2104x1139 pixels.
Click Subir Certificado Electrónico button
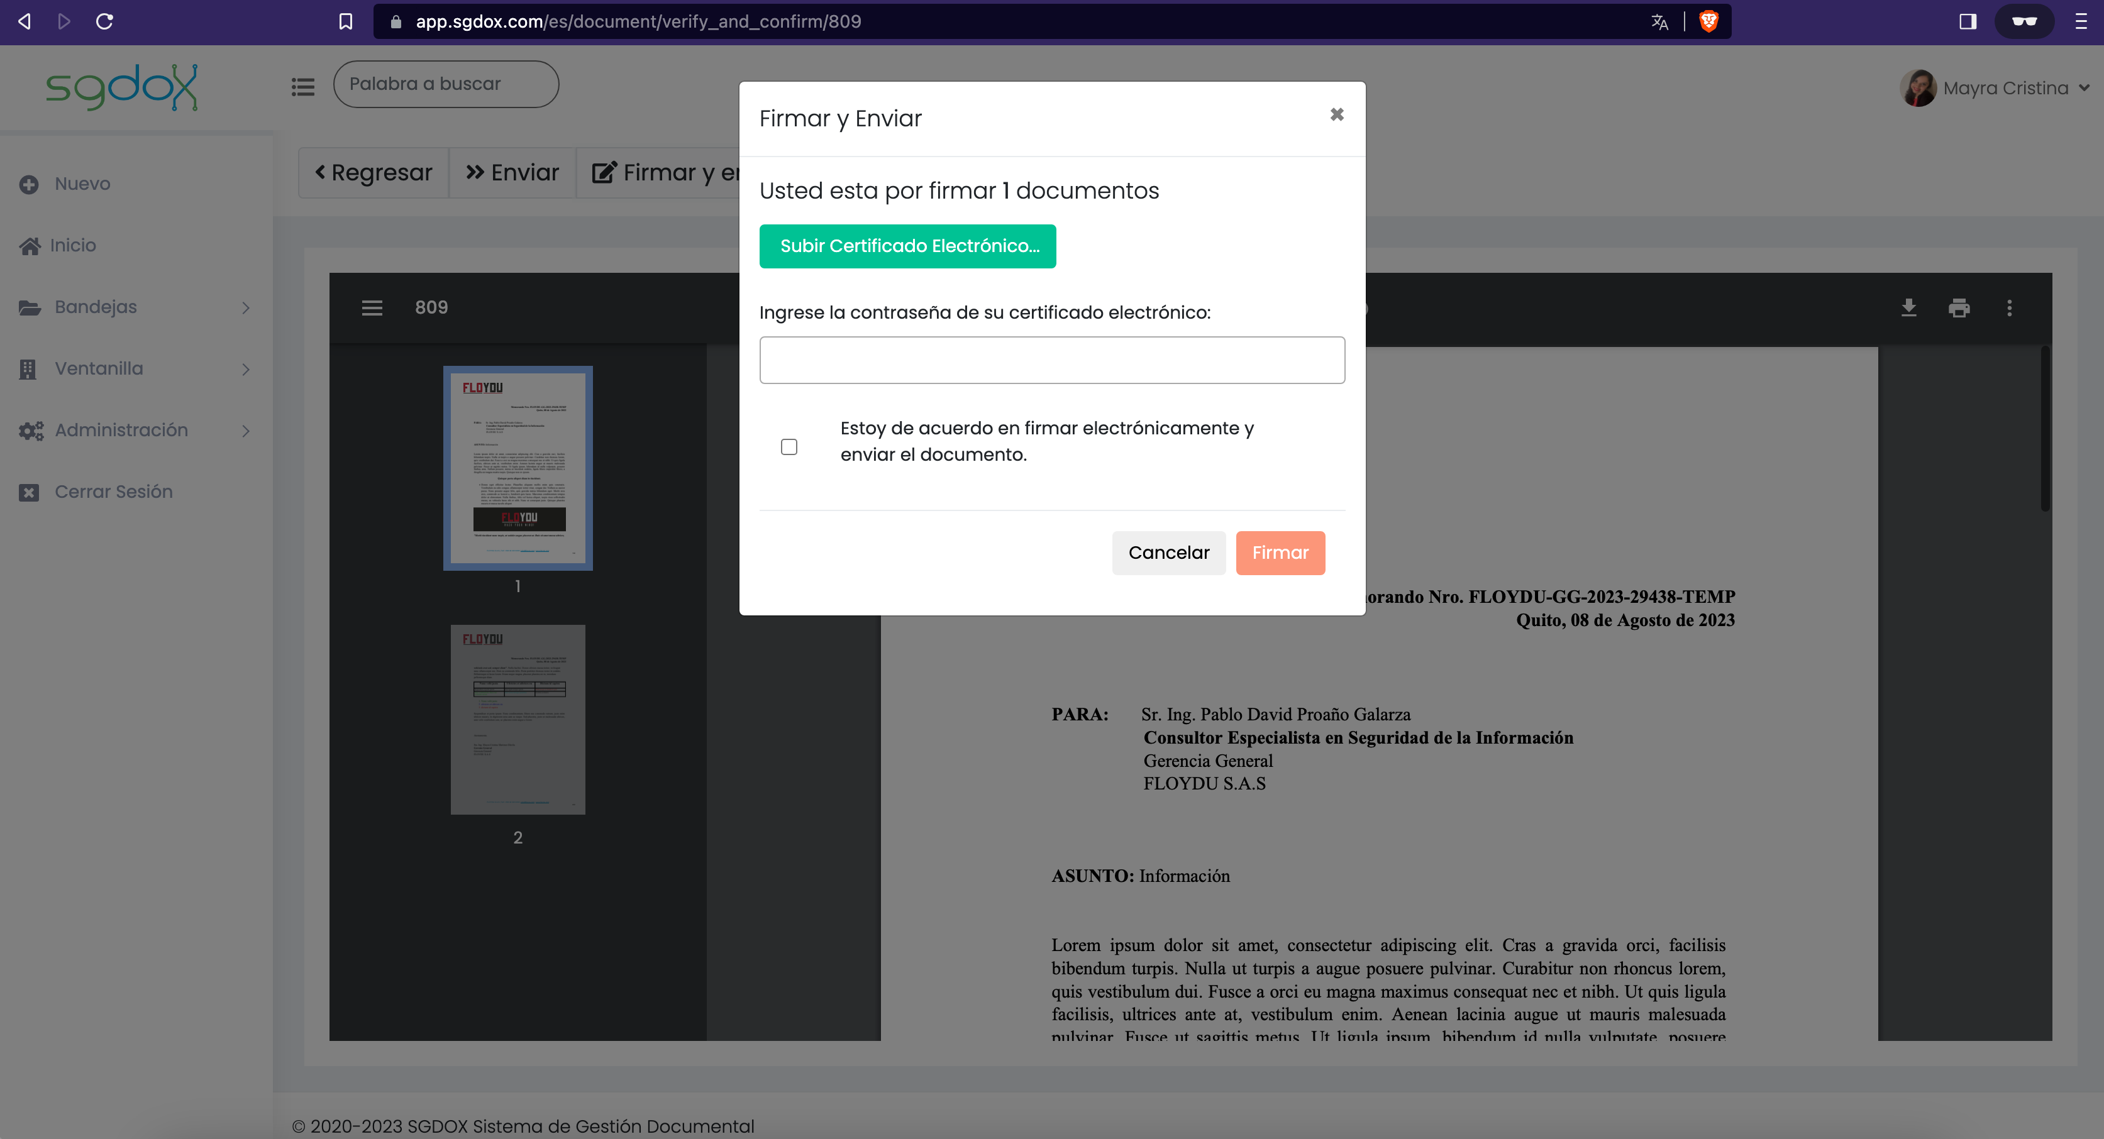[x=907, y=246]
